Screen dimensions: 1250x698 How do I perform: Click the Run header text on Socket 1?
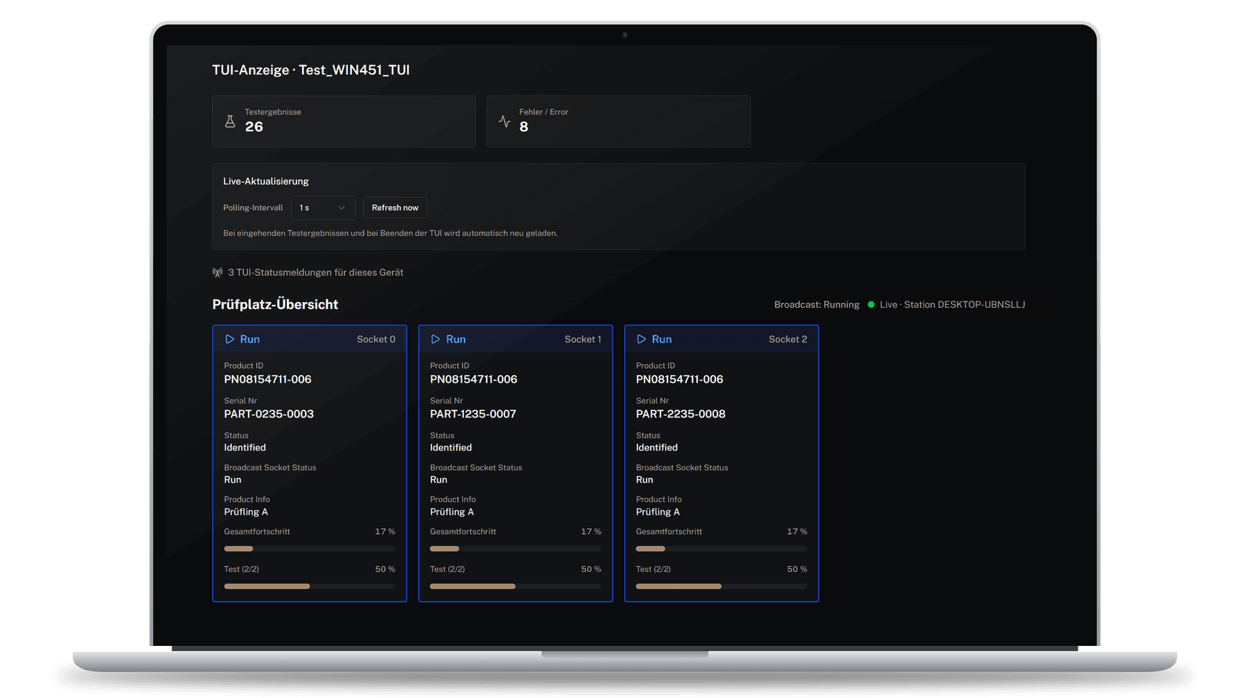point(456,339)
